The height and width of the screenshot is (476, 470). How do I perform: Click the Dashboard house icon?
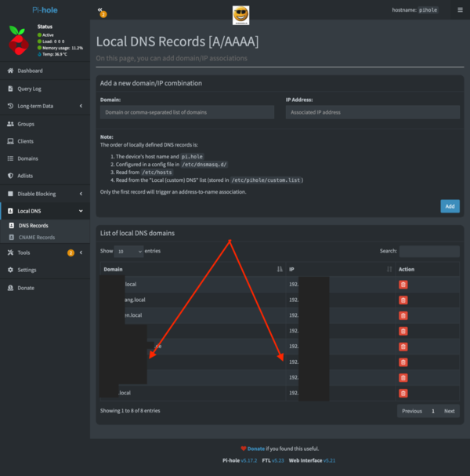click(x=11, y=71)
